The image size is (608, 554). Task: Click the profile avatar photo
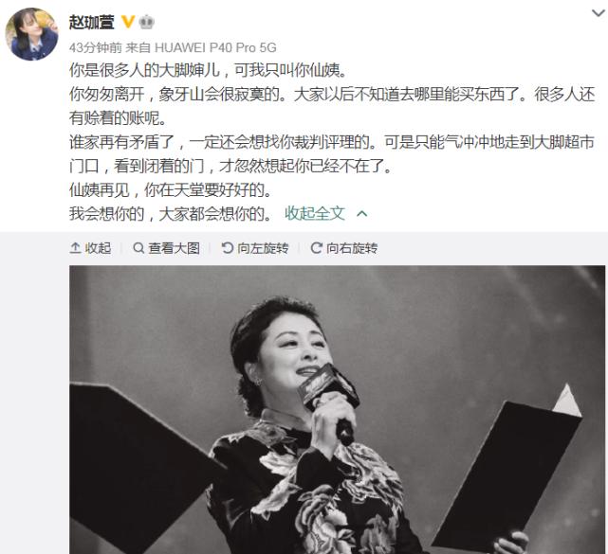(x=32, y=34)
